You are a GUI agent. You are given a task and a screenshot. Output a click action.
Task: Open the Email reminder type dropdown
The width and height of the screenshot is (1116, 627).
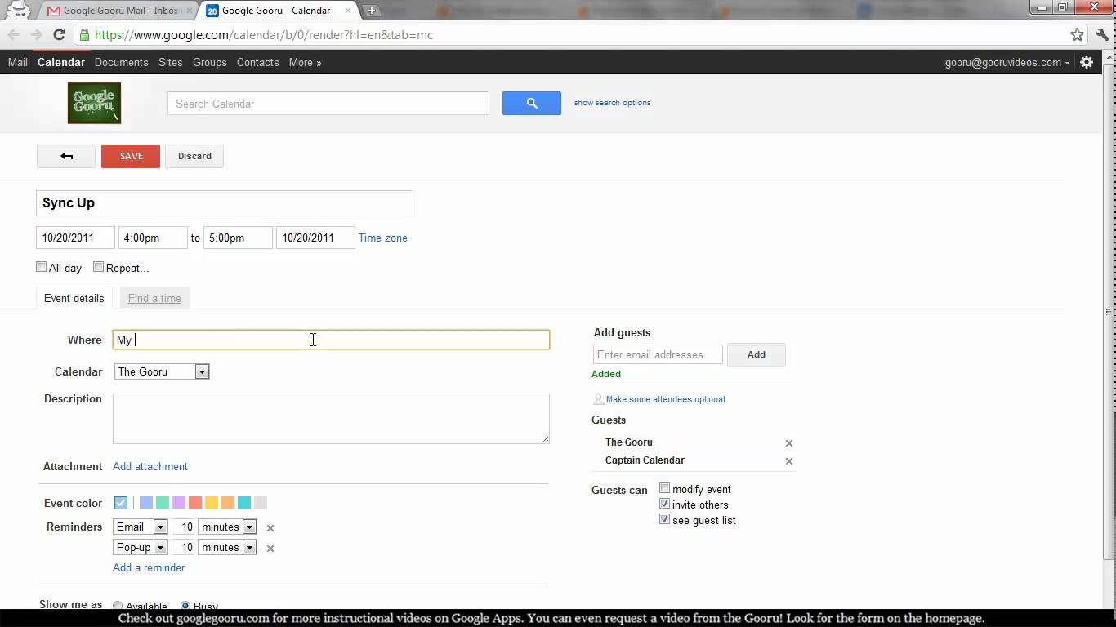click(141, 527)
